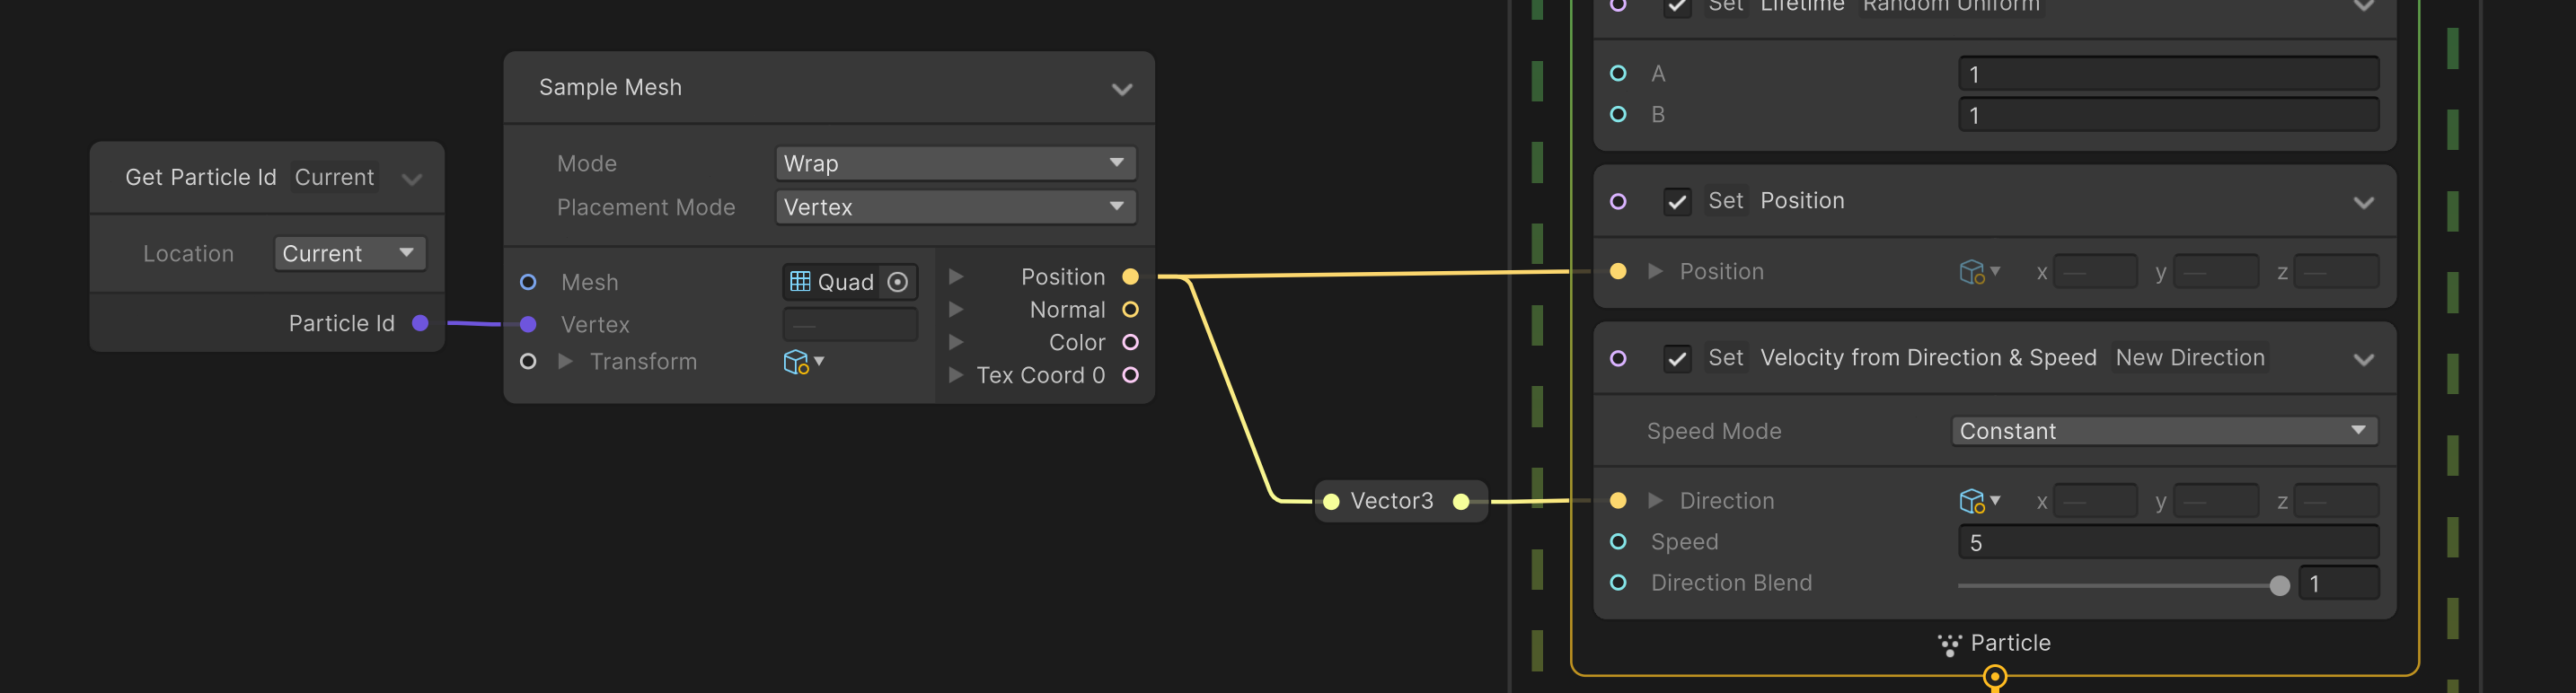Click the Quad mesh object picker icon

point(897,282)
